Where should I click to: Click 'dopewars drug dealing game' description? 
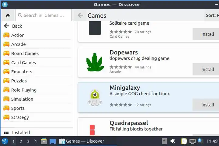[x=139, y=58]
